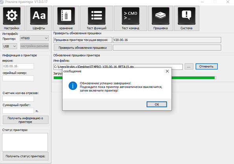Expand the USB interface dropdown
The image size is (234, 164).
tap(10, 46)
